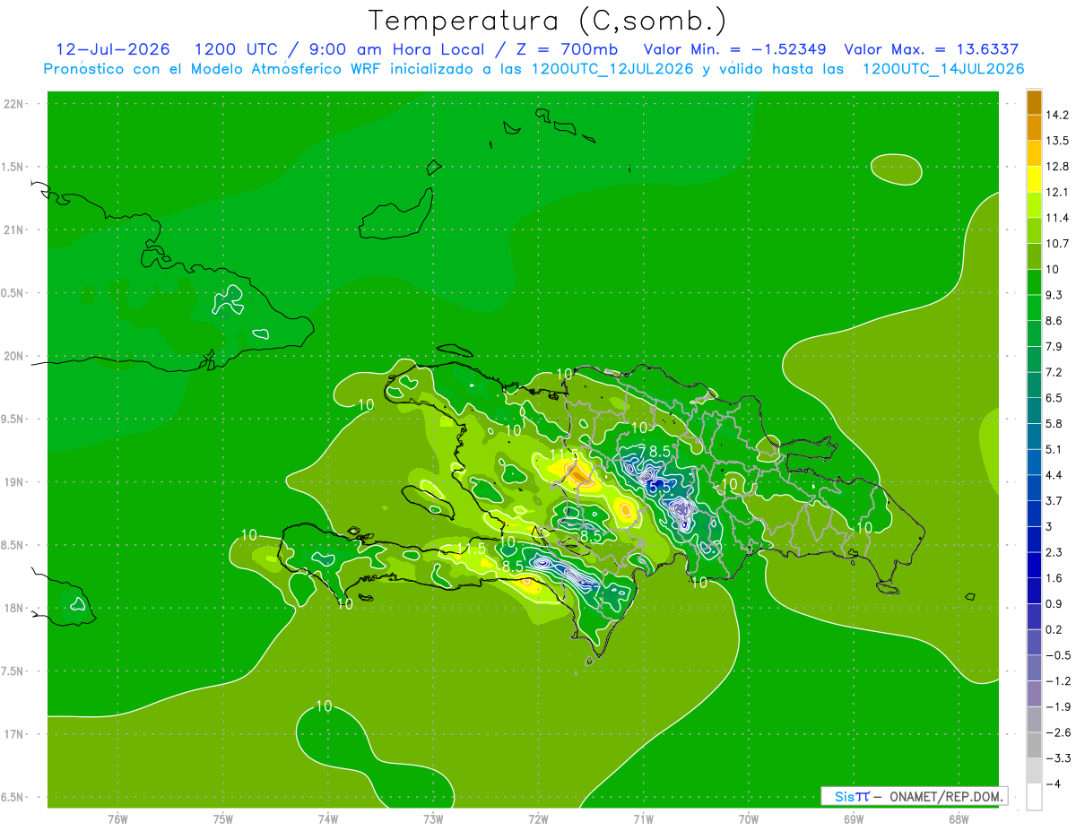Click the 5.8 colorbar label
This screenshot has height=831, width=1076.
click(x=1055, y=424)
